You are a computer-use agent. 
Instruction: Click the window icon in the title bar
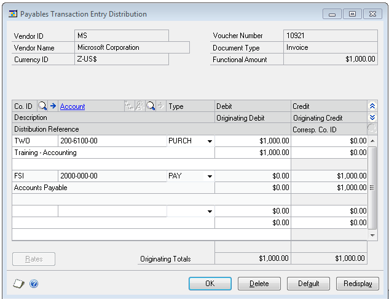click(12, 14)
